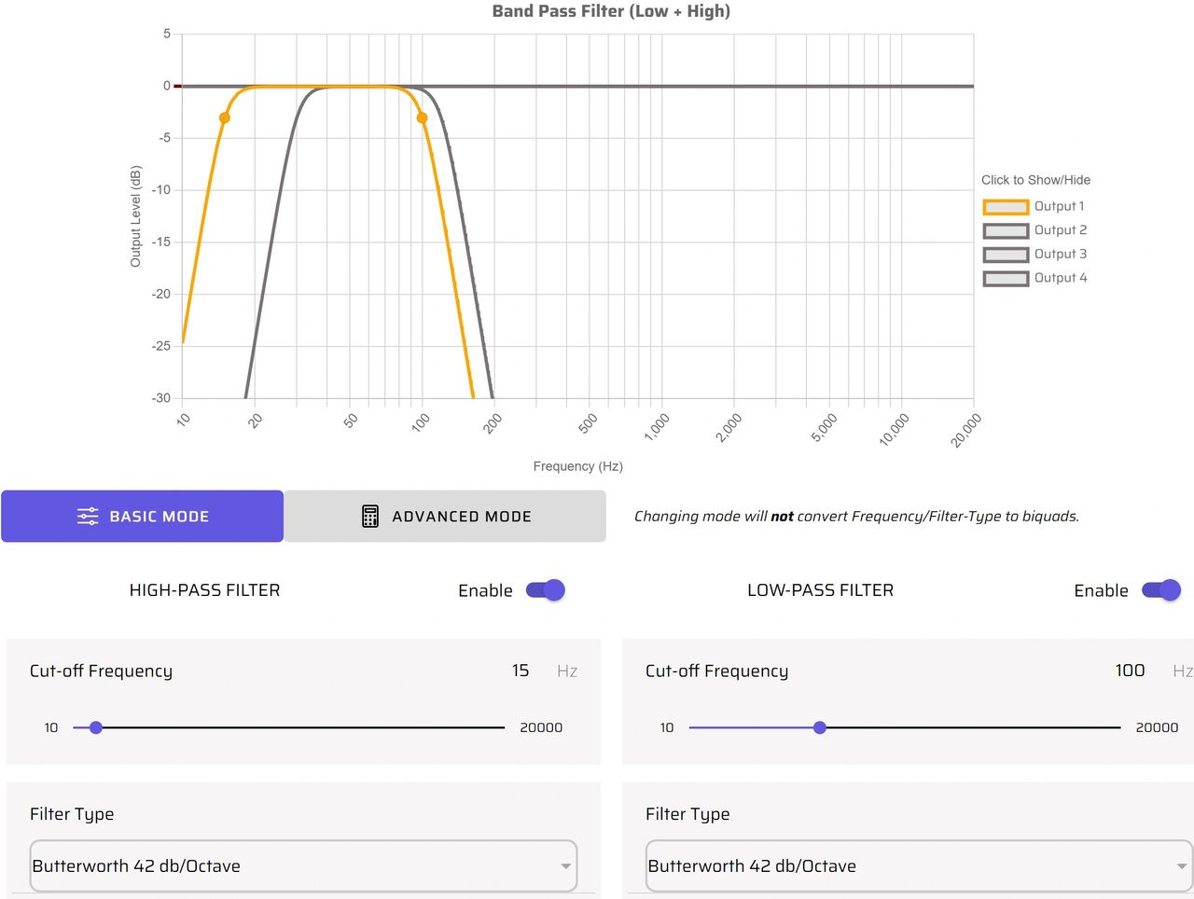Click the low-pass cut-off slider handle
The height and width of the screenshot is (899, 1194).
pos(820,727)
